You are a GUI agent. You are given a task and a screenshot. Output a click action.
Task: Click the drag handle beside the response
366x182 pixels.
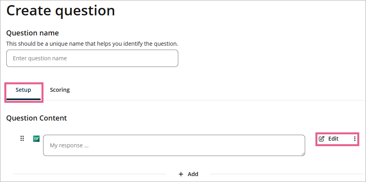coord(23,138)
